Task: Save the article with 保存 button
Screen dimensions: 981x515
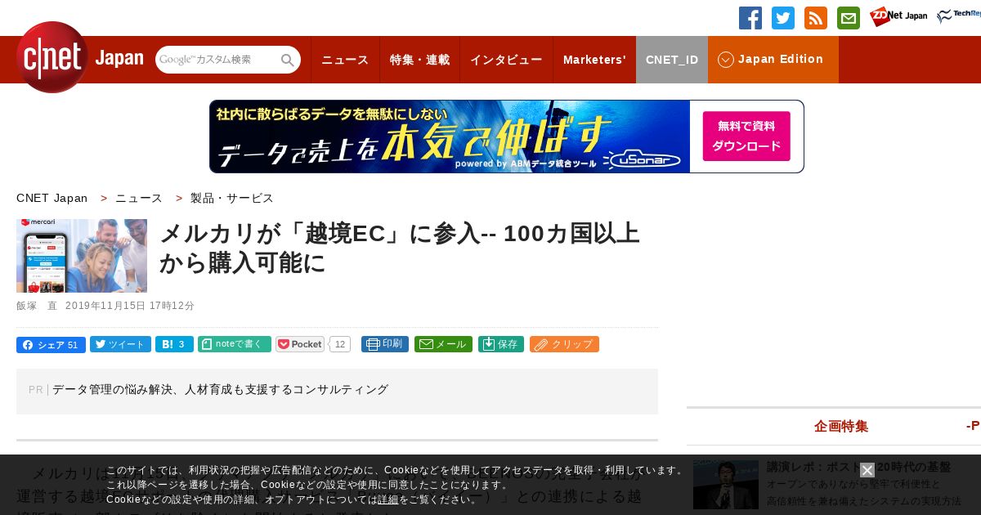Action: coord(501,344)
